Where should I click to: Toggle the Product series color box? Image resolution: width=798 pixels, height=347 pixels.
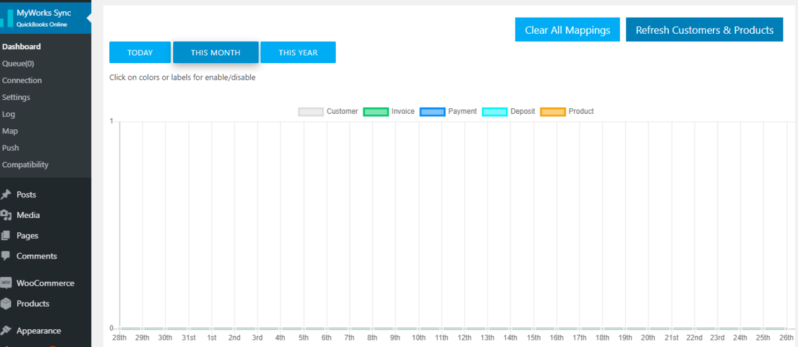point(553,112)
